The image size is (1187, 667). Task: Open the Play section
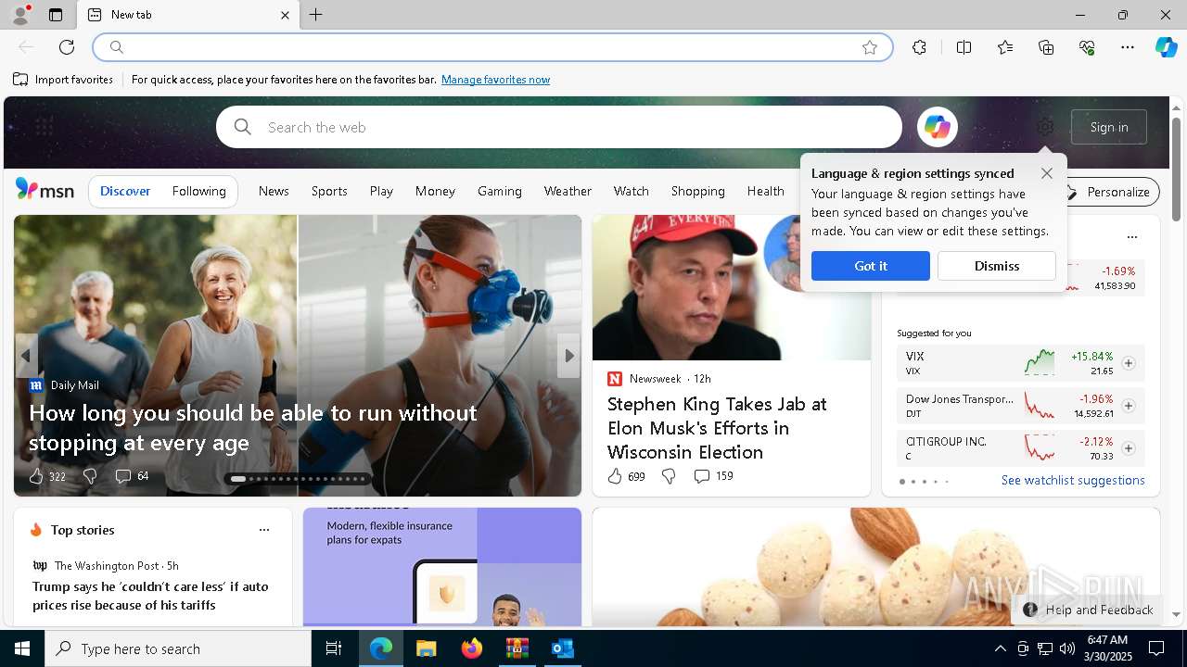pyautogui.click(x=381, y=191)
